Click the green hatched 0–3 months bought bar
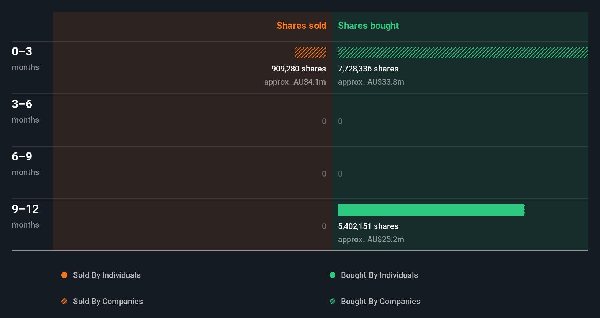Viewport: 600px width, 318px height. pyautogui.click(x=463, y=53)
